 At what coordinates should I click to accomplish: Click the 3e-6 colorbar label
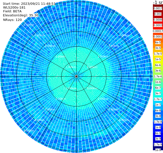158,71
